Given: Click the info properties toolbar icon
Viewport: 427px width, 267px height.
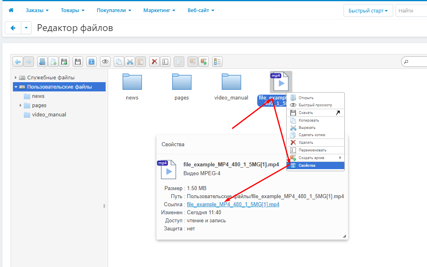Looking at the screenshot, I should [92, 62].
